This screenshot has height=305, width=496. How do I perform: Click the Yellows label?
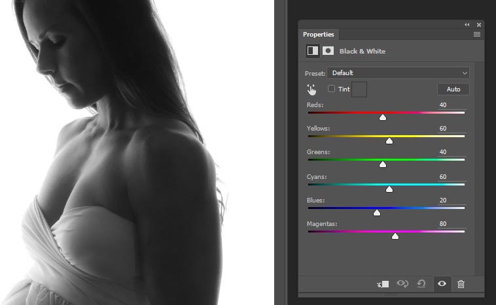tap(318, 129)
